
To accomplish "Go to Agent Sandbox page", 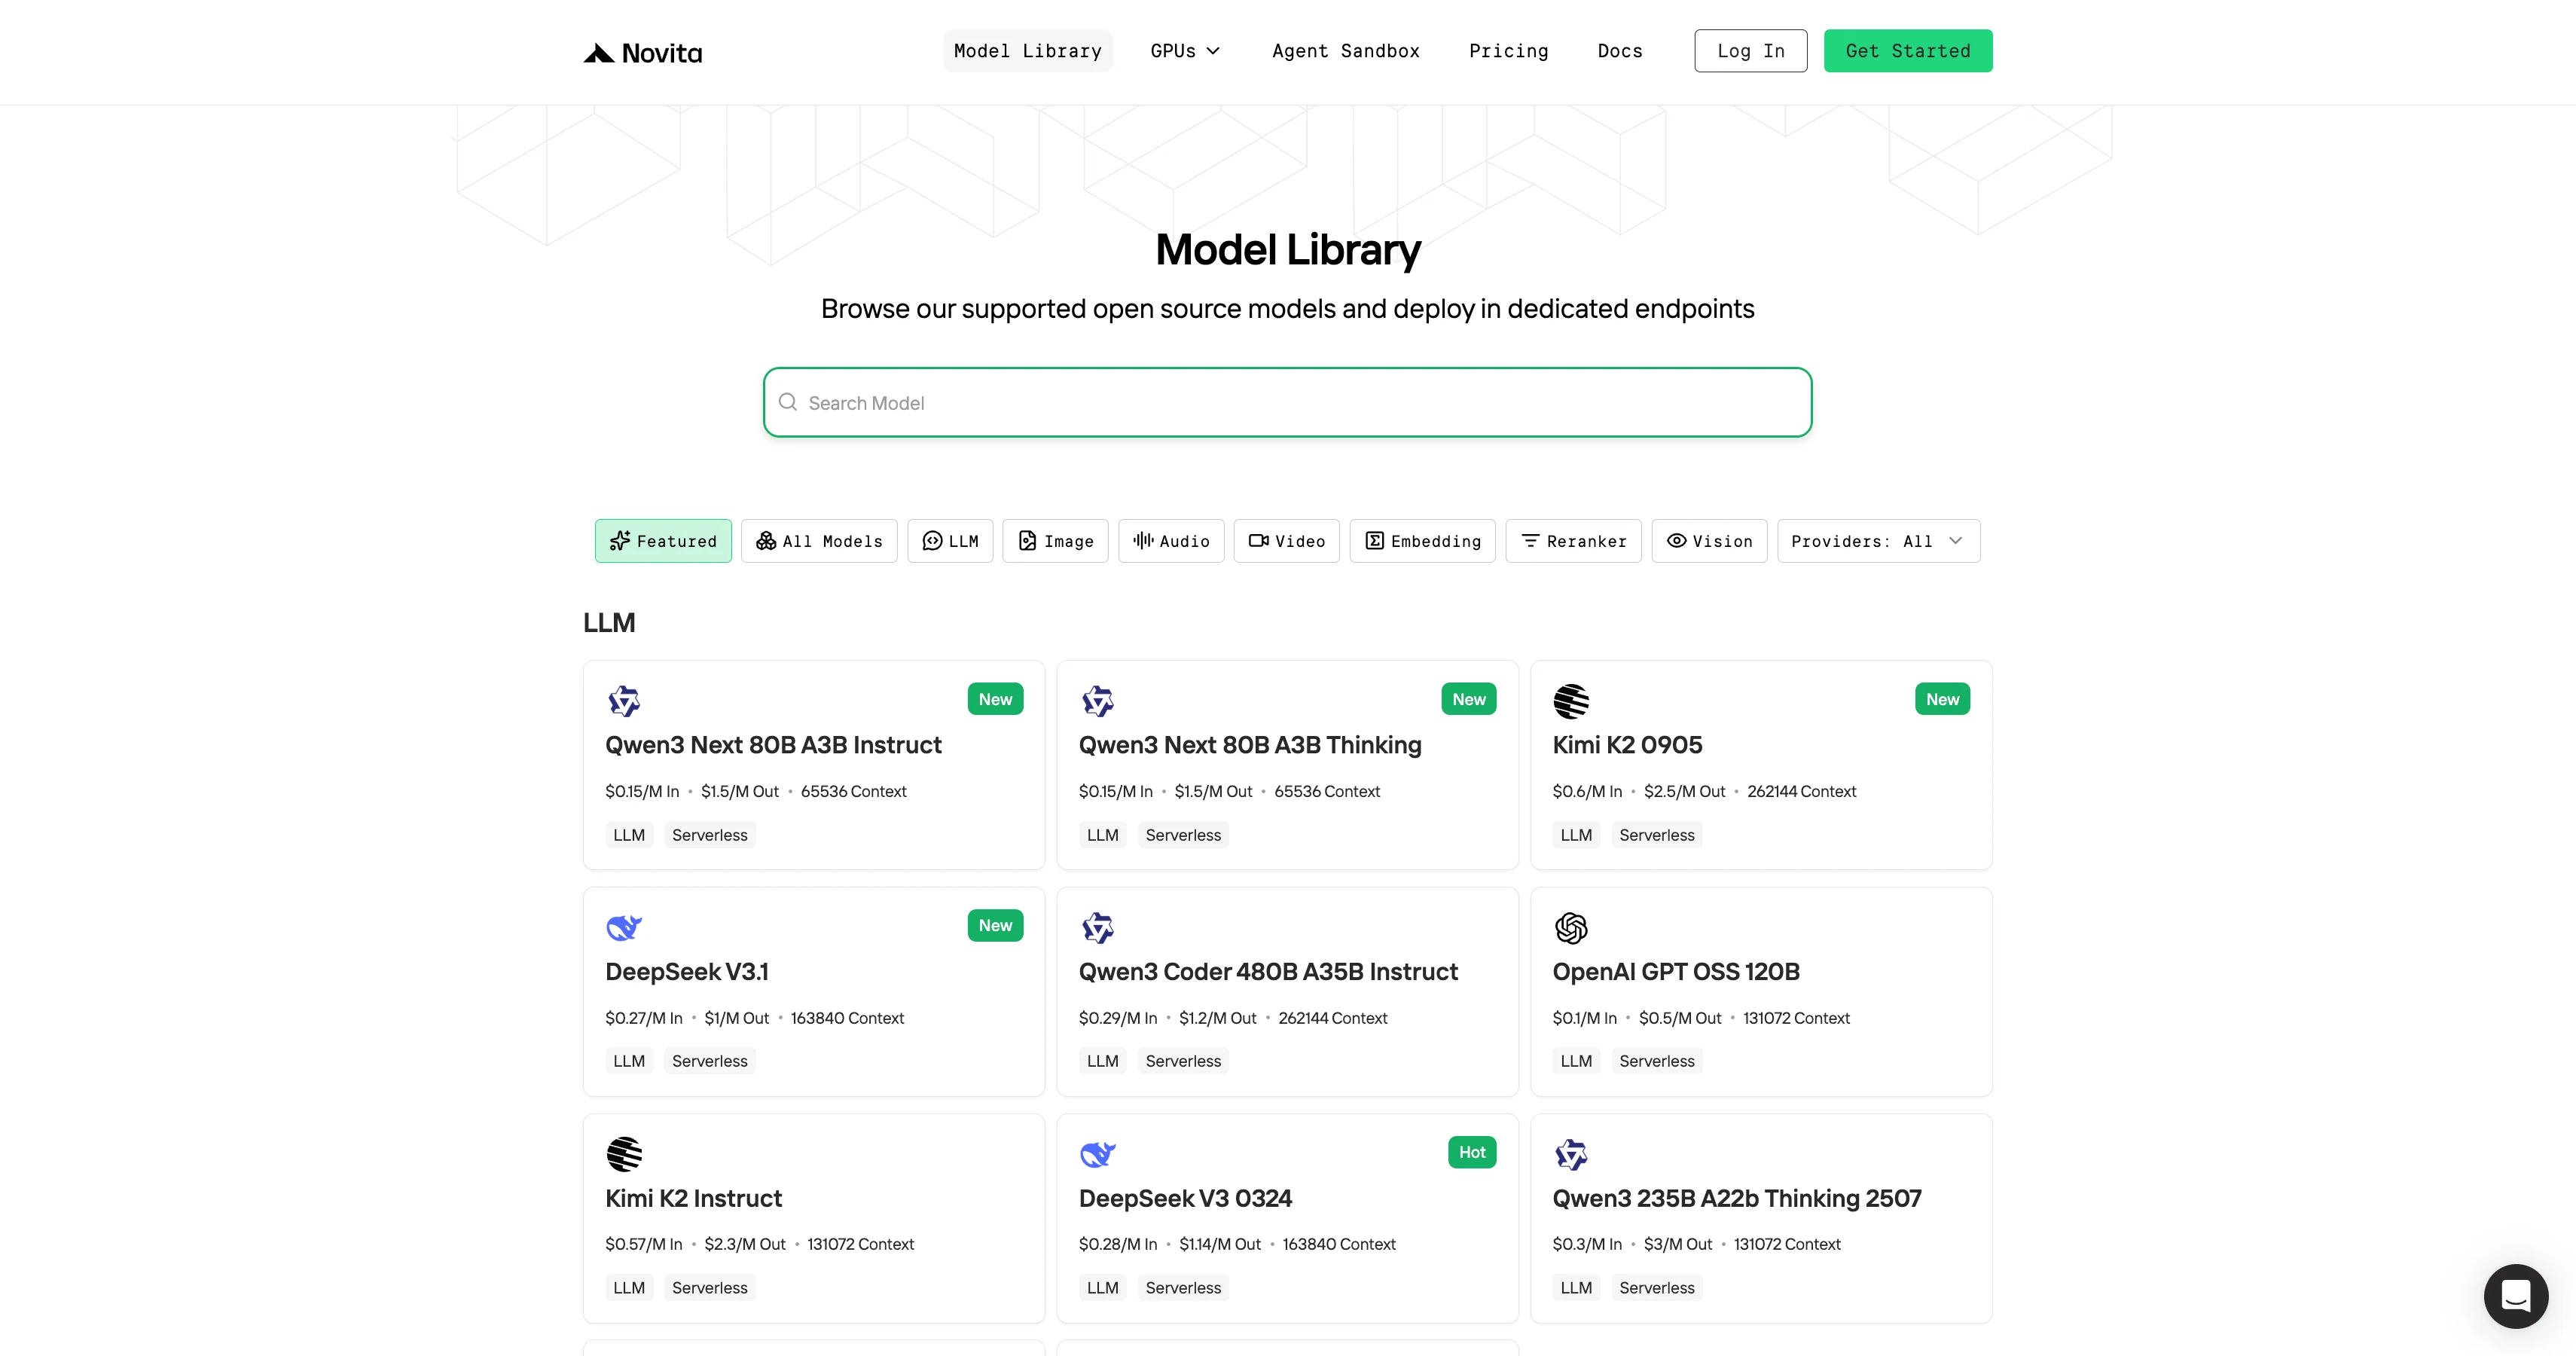I will point(1346,51).
